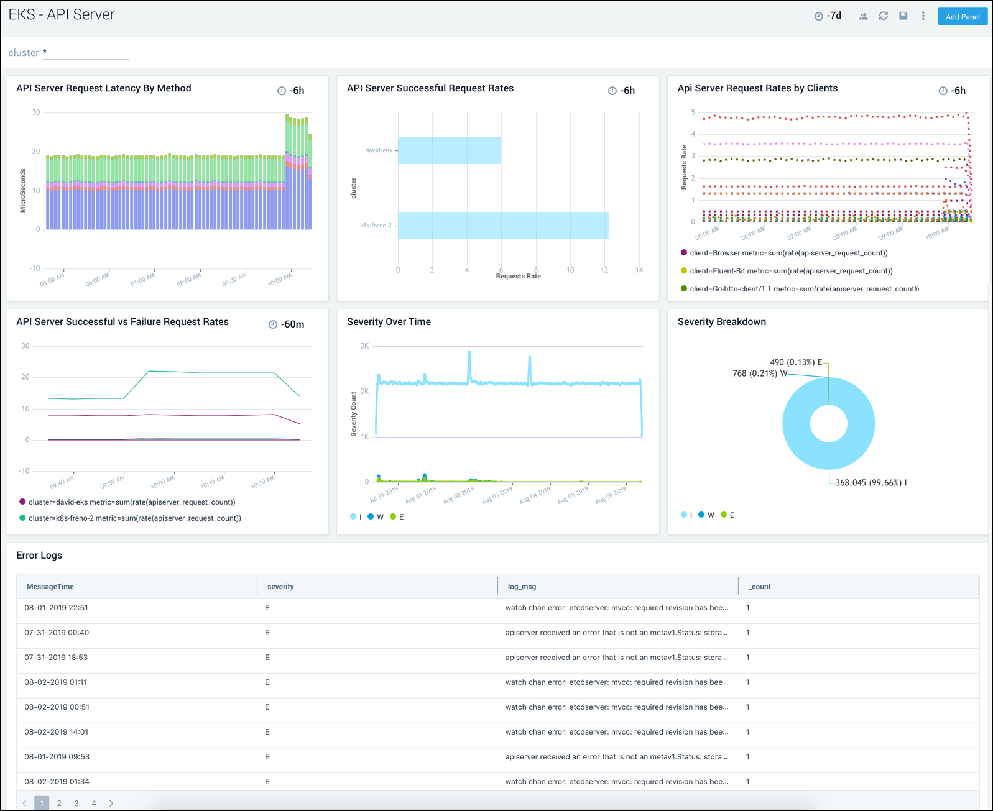Screen dimensions: 993x811
Task: Go to next page of Error Logs
Action: (111, 803)
